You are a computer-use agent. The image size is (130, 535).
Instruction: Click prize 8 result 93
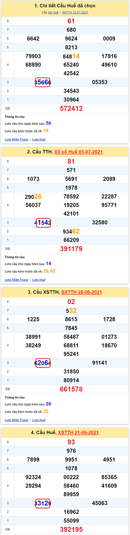click(x=71, y=442)
